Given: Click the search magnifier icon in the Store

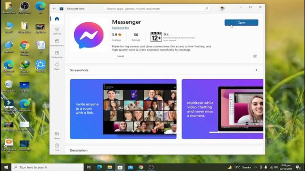Looking at the screenshot, I should click(206, 9).
